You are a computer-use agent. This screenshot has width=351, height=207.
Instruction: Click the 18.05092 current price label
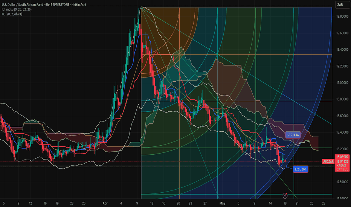pos(342,157)
